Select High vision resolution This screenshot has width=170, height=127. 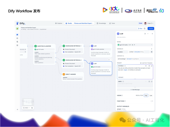pyautogui.click(x=146, y=95)
